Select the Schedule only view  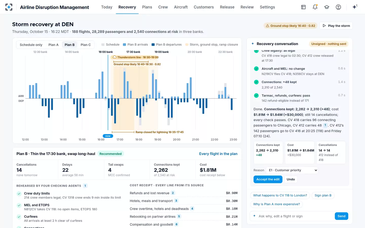[31, 45]
